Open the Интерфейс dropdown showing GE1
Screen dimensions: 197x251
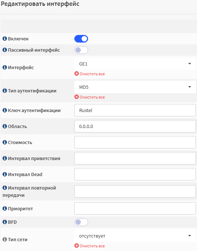pos(135,64)
